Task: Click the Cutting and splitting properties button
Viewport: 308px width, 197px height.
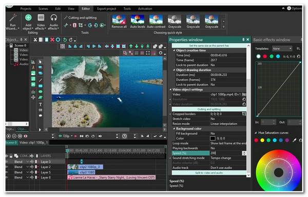Action: click(x=209, y=109)
